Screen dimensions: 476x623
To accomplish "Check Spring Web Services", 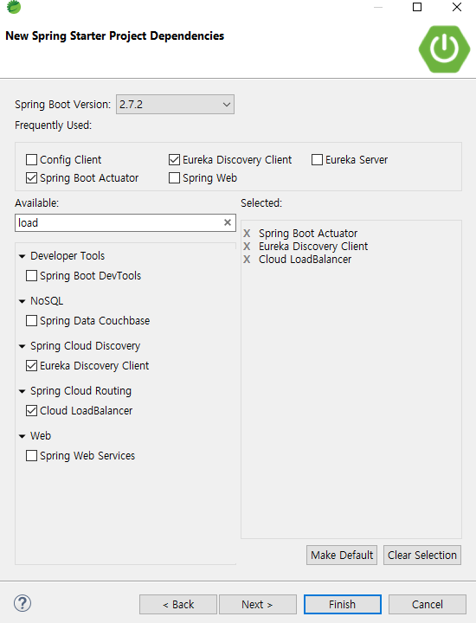I will click(31, 455).
